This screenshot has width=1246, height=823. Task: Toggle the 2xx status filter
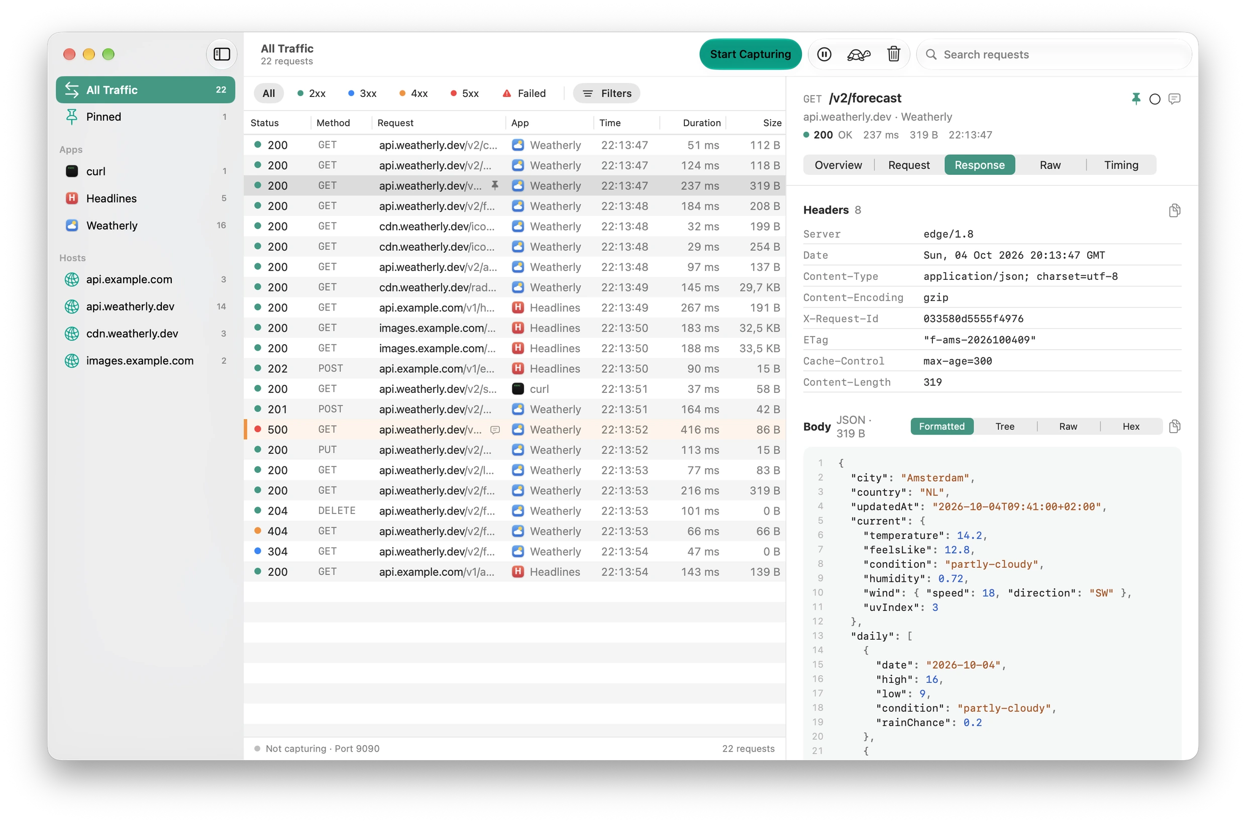tap(311, 93)
